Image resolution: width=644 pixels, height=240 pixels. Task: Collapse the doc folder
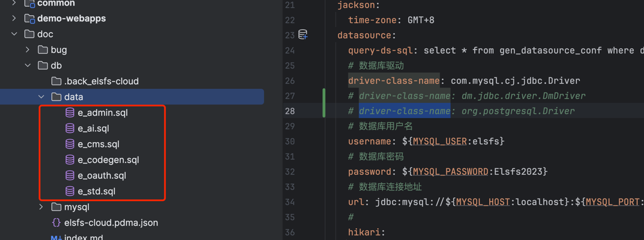pos(15,34)
